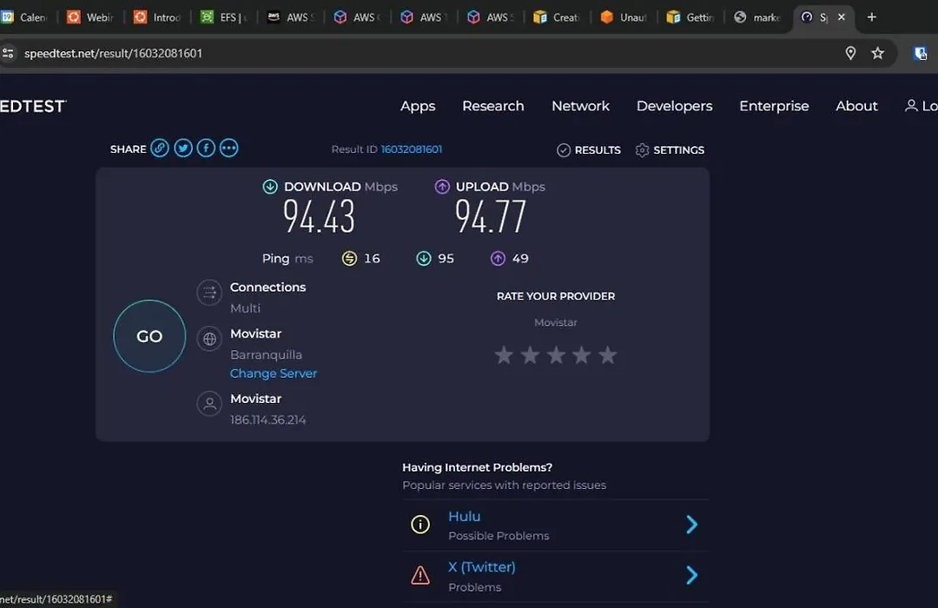Screen dimensions: 938x608
Task: Click the Connections mode icon
Action: tap(209, 293)
